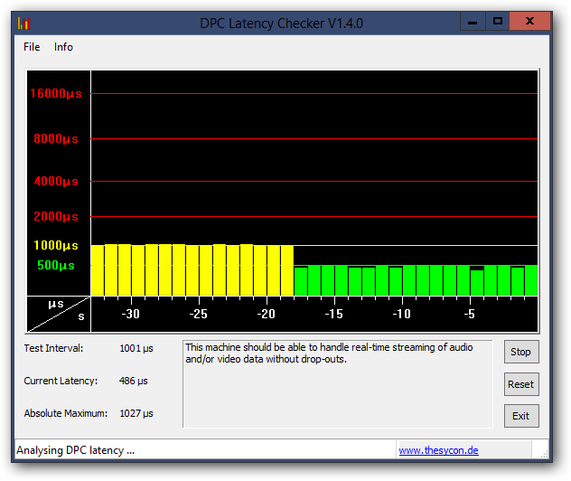Click the Test Interval label

pyautogui.click(x=53, y=348)
